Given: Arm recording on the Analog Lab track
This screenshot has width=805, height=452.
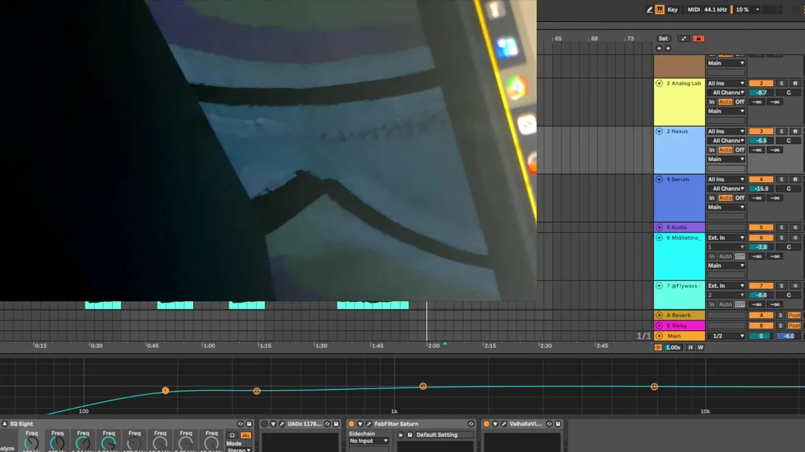Looking at the screenshot, I should (x=795, y=83).
